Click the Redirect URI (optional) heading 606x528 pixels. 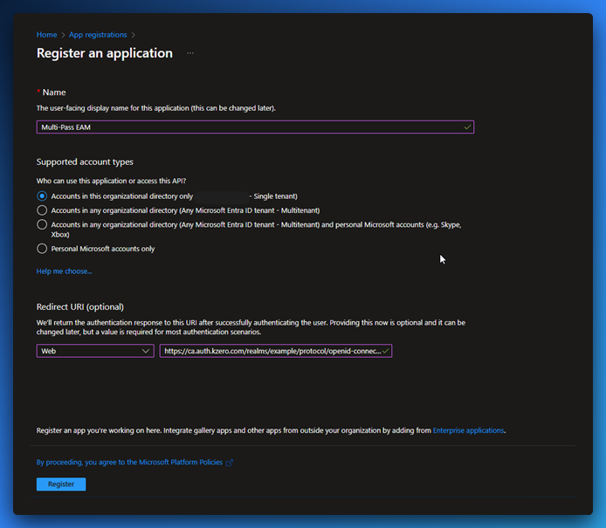point(80,306)
